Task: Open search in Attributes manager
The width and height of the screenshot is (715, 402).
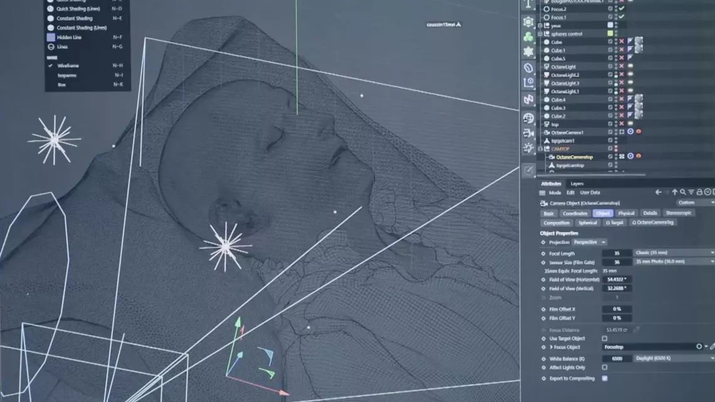Action: 682,193
